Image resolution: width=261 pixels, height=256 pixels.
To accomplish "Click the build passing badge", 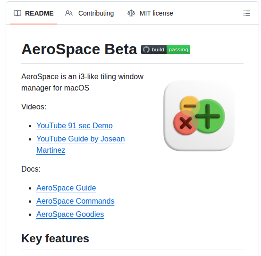I will (166, 50).
